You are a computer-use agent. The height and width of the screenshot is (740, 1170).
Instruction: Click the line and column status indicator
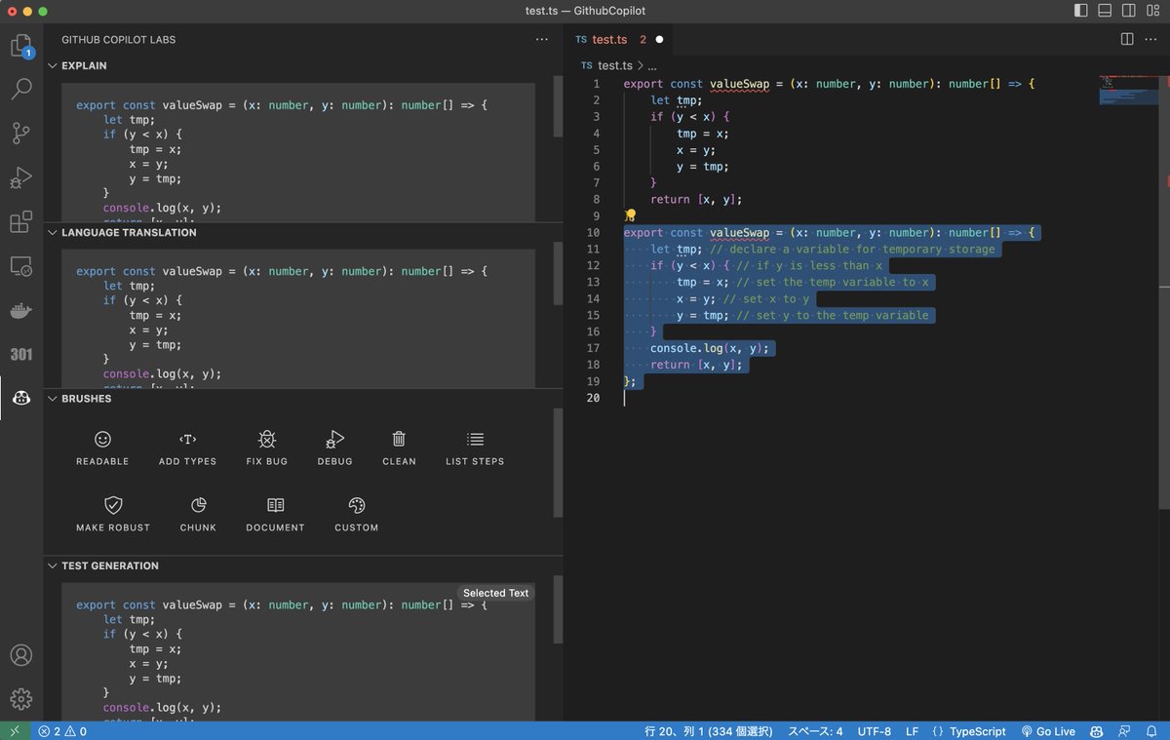pyautogui.click(x=709, y=731)
